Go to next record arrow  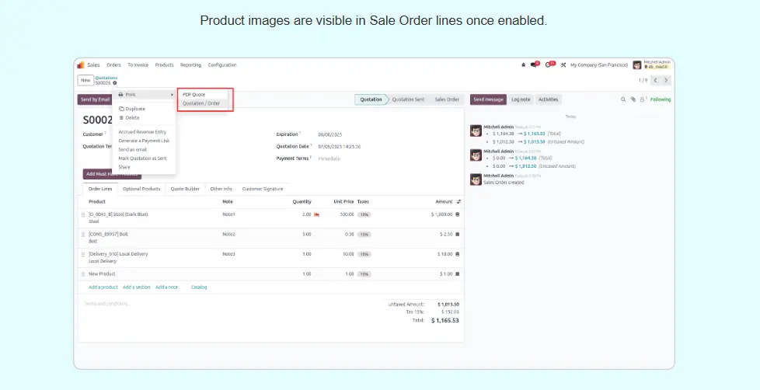666,80
